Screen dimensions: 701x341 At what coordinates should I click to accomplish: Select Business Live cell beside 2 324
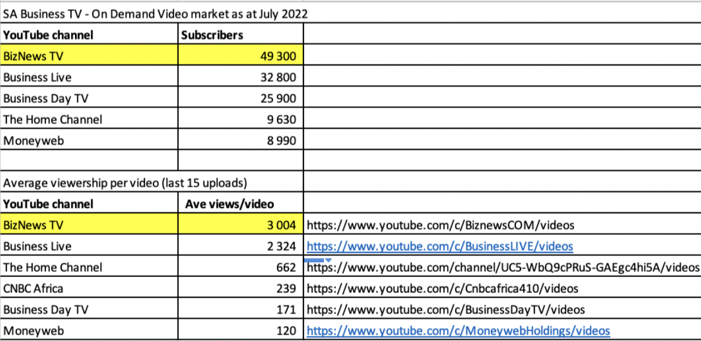[89, 246]
